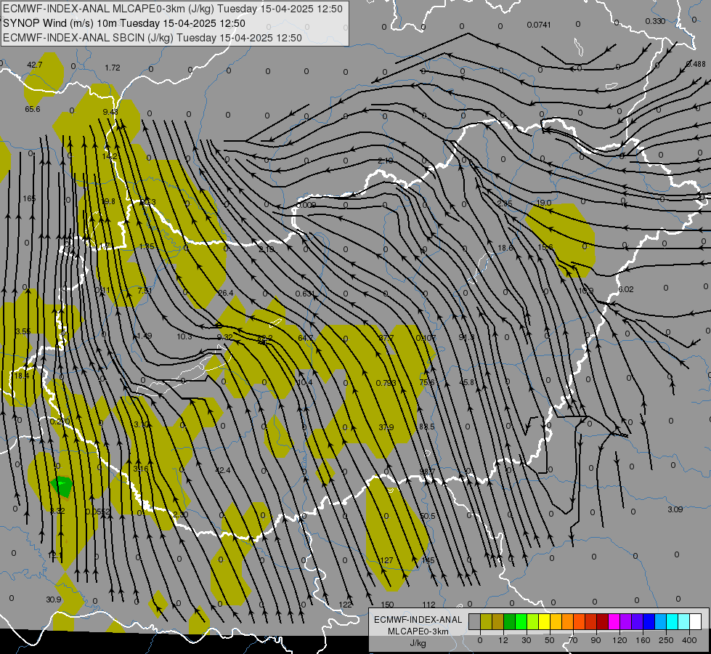Select the map value 1.72
The height and width of the screenshot is (654, 711).
[x=113, y=68]
